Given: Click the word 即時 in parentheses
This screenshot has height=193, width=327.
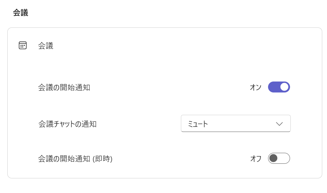Looking at the screenshot, I should point(102,159).
